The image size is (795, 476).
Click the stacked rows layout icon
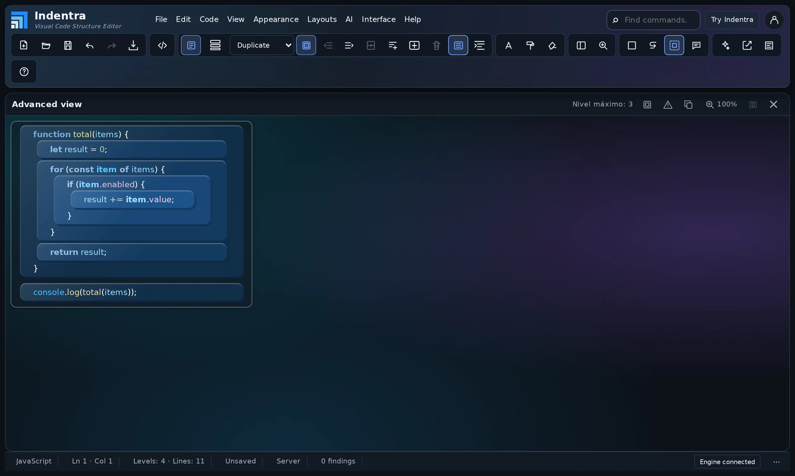coord(215,45)
